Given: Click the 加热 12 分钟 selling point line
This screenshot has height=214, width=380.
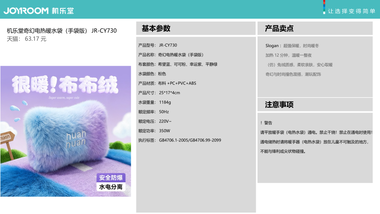Looking at the screenshot, I should point(288,55).
